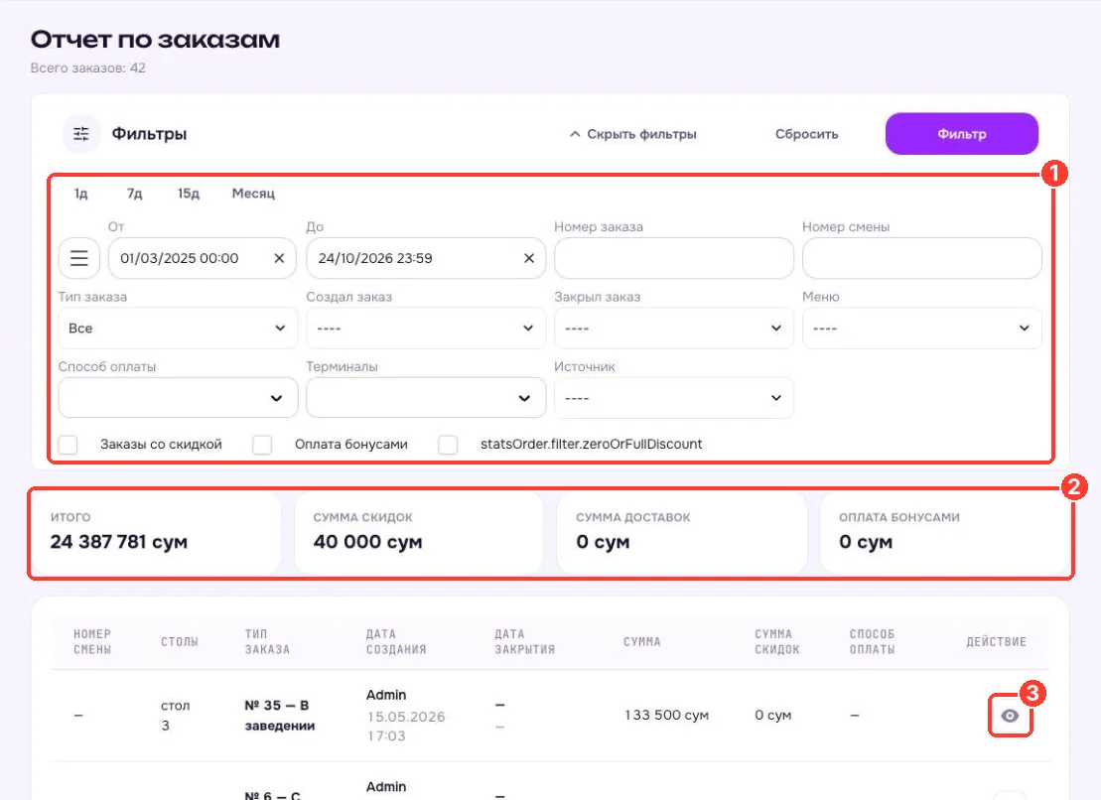Image resolution: width=1101 pixels, height=800 pixels.
Task: Check the zeroOrFullDiscount filter checkbox
Action: [x=448, y=445]
